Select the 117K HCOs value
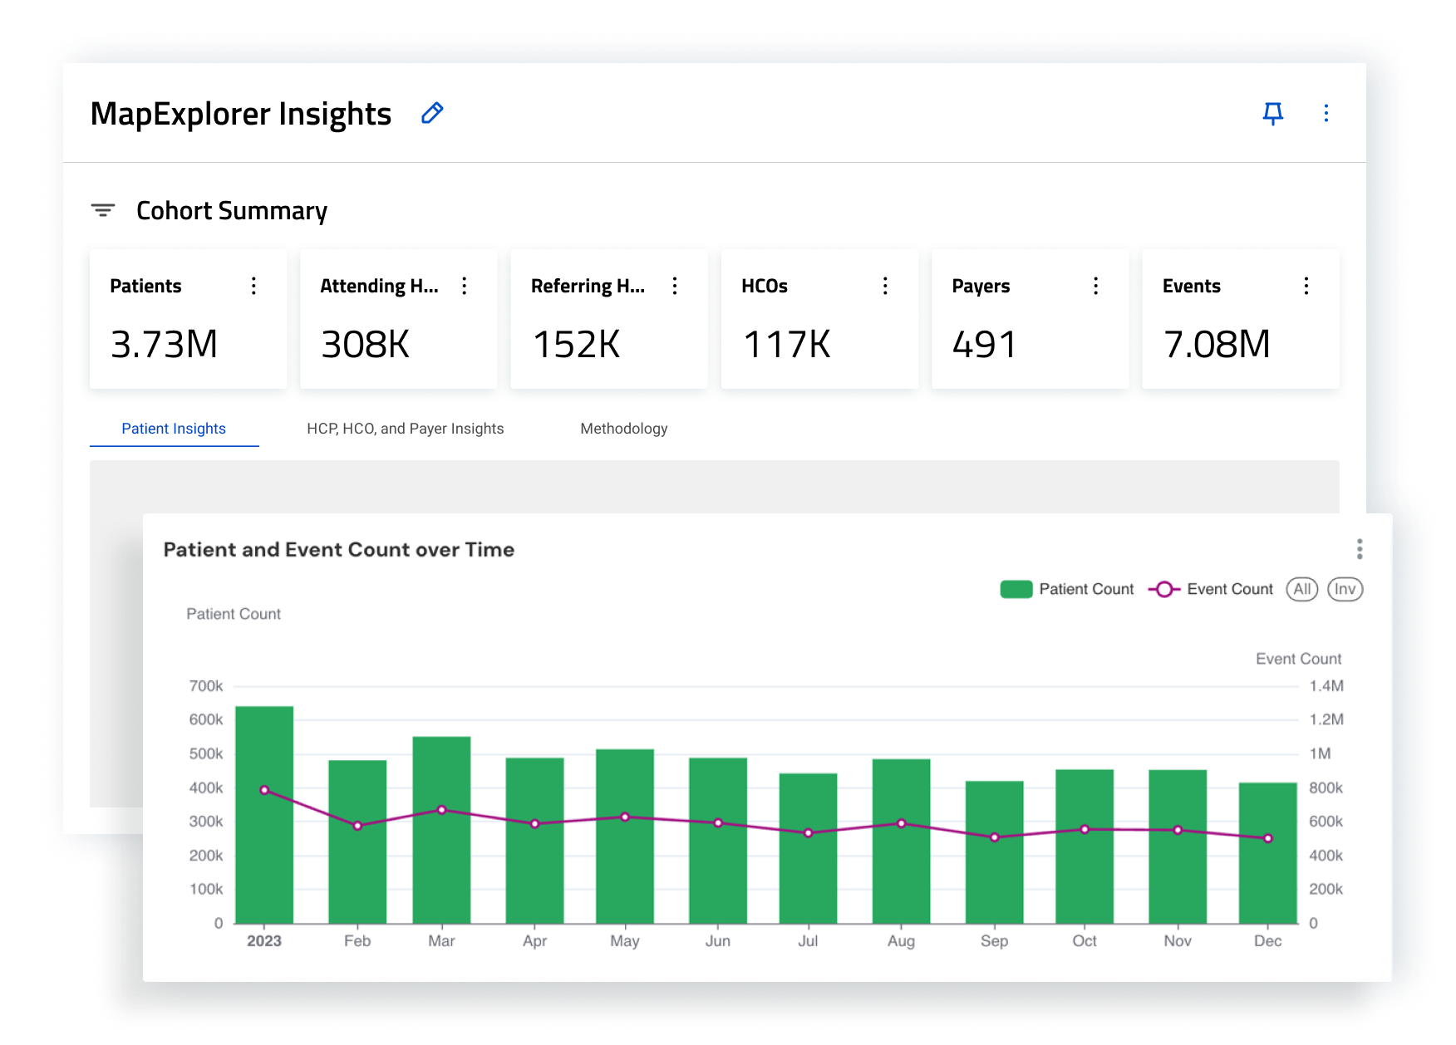The width and height of the screenshot is (1456, 1045). pyautogui.click(x=787, y=344)
